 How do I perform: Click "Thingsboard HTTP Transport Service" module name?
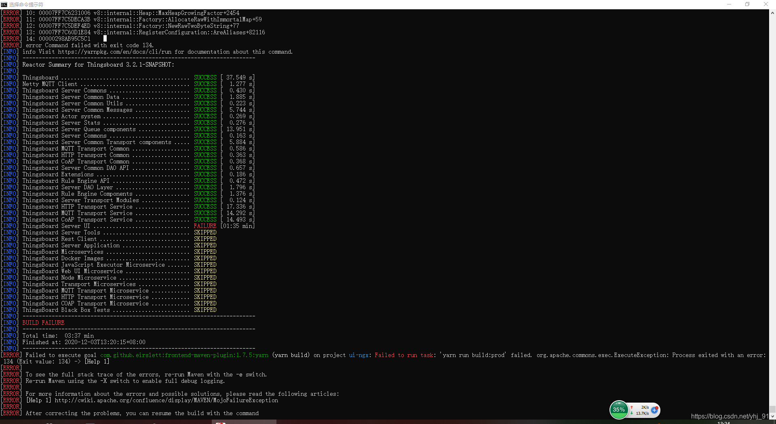[77, 207]
